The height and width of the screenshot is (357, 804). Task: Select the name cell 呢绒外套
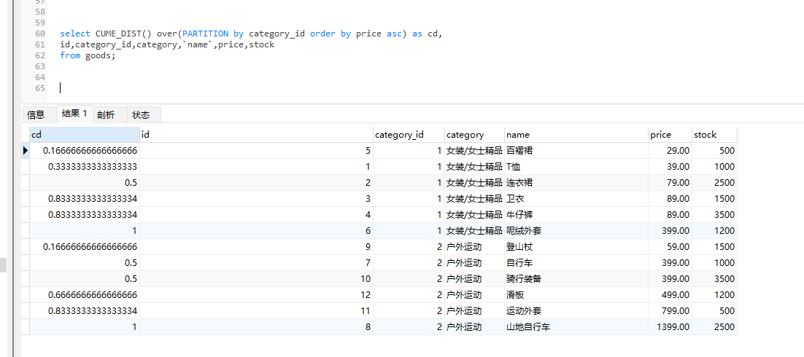point(576,231)
